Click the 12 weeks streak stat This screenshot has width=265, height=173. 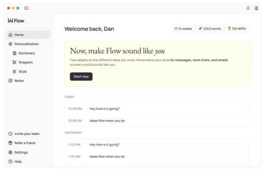[183, 29]
